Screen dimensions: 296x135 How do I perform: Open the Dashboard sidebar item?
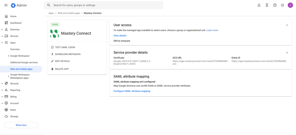pyautogui.click(x=16, y=23)
